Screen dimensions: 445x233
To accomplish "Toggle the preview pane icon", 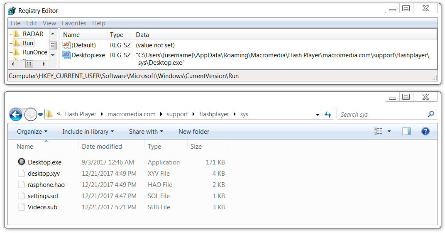I will (406, 131).
